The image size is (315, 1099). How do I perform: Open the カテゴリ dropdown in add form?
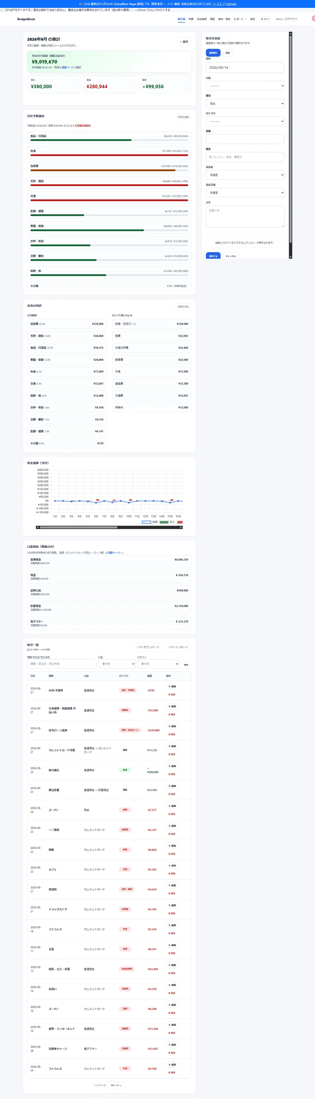pyautogui.click(x=245, y=122)
